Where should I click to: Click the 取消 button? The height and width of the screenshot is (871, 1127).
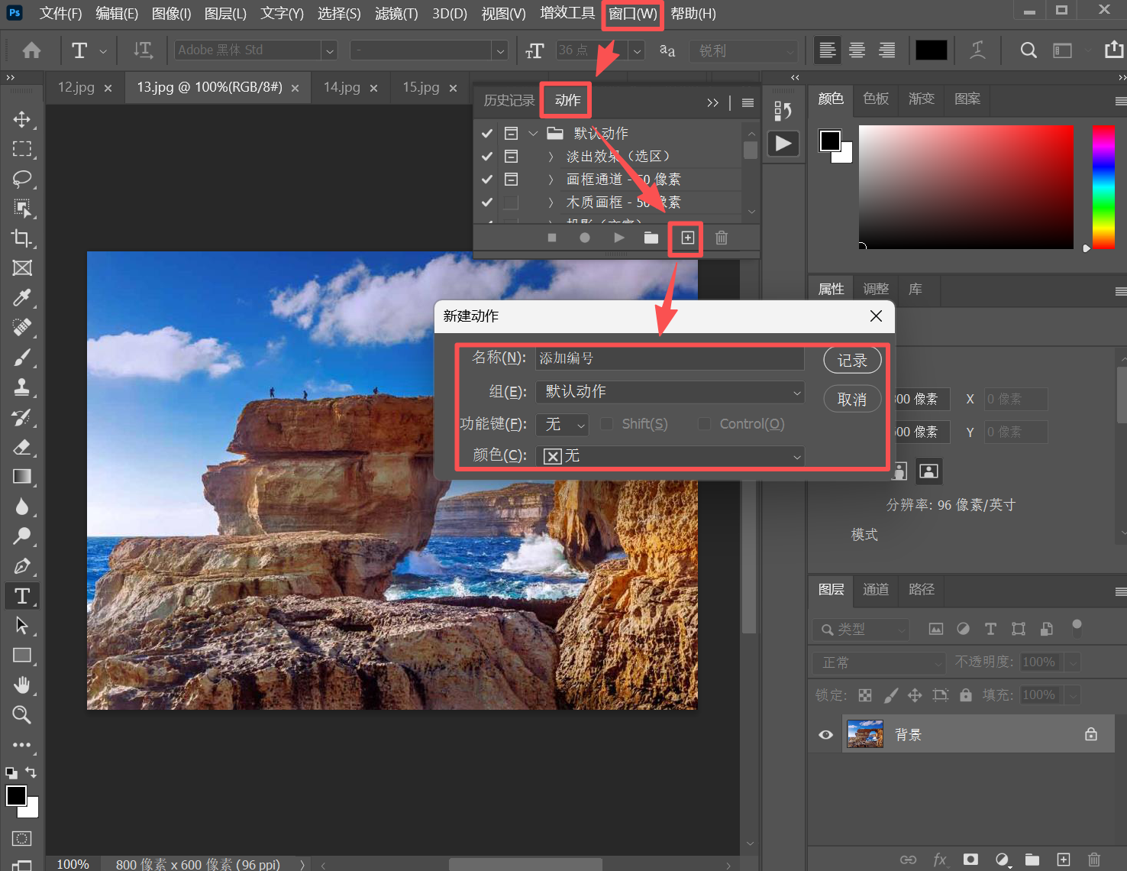tap(852, 400)
